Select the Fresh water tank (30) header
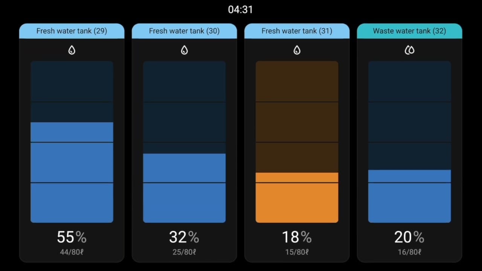Viewport: 482px width, 271px height. (184, 31)
